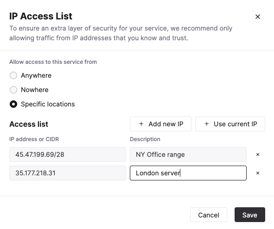Choose the Nowhere access option
The width and height of the screenshot is (274, 229).
coord(13,90)
